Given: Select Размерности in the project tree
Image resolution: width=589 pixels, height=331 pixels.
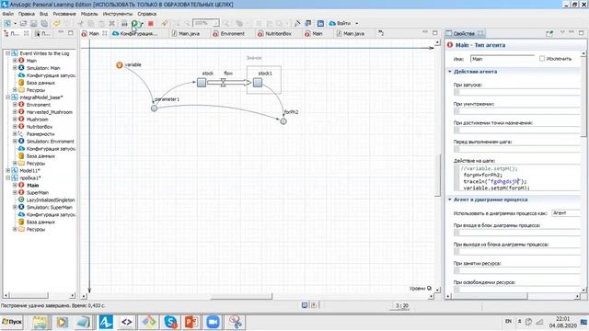Looking at the screenshot, I should [x=40, y=134].
